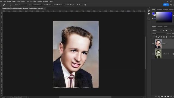The width and height of the screenshot is (174, 98).
Task: Open the Window menu
Action: 46,1
